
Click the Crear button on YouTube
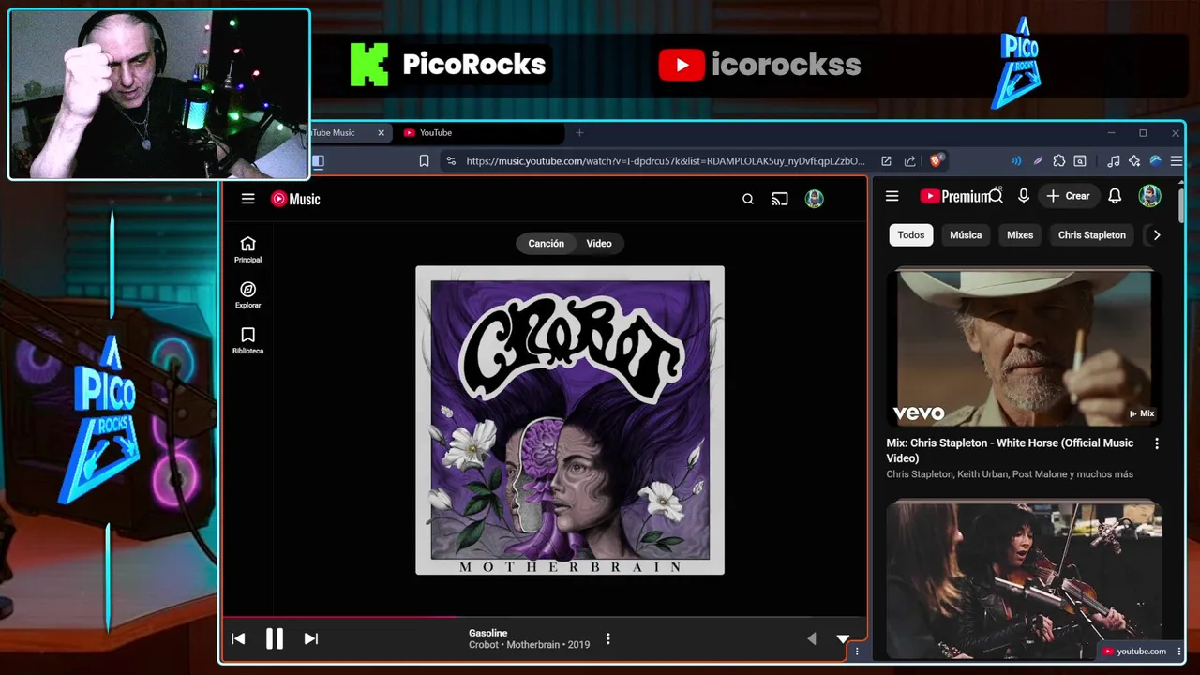1068,196
